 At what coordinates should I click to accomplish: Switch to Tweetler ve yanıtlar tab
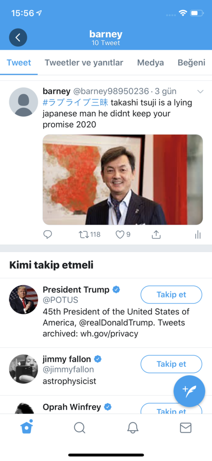[x=84, y=63]
